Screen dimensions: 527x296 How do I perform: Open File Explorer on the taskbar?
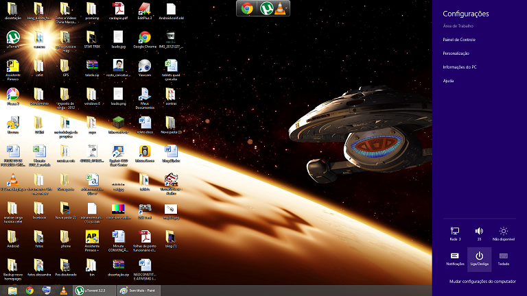[x=12, y=291]
